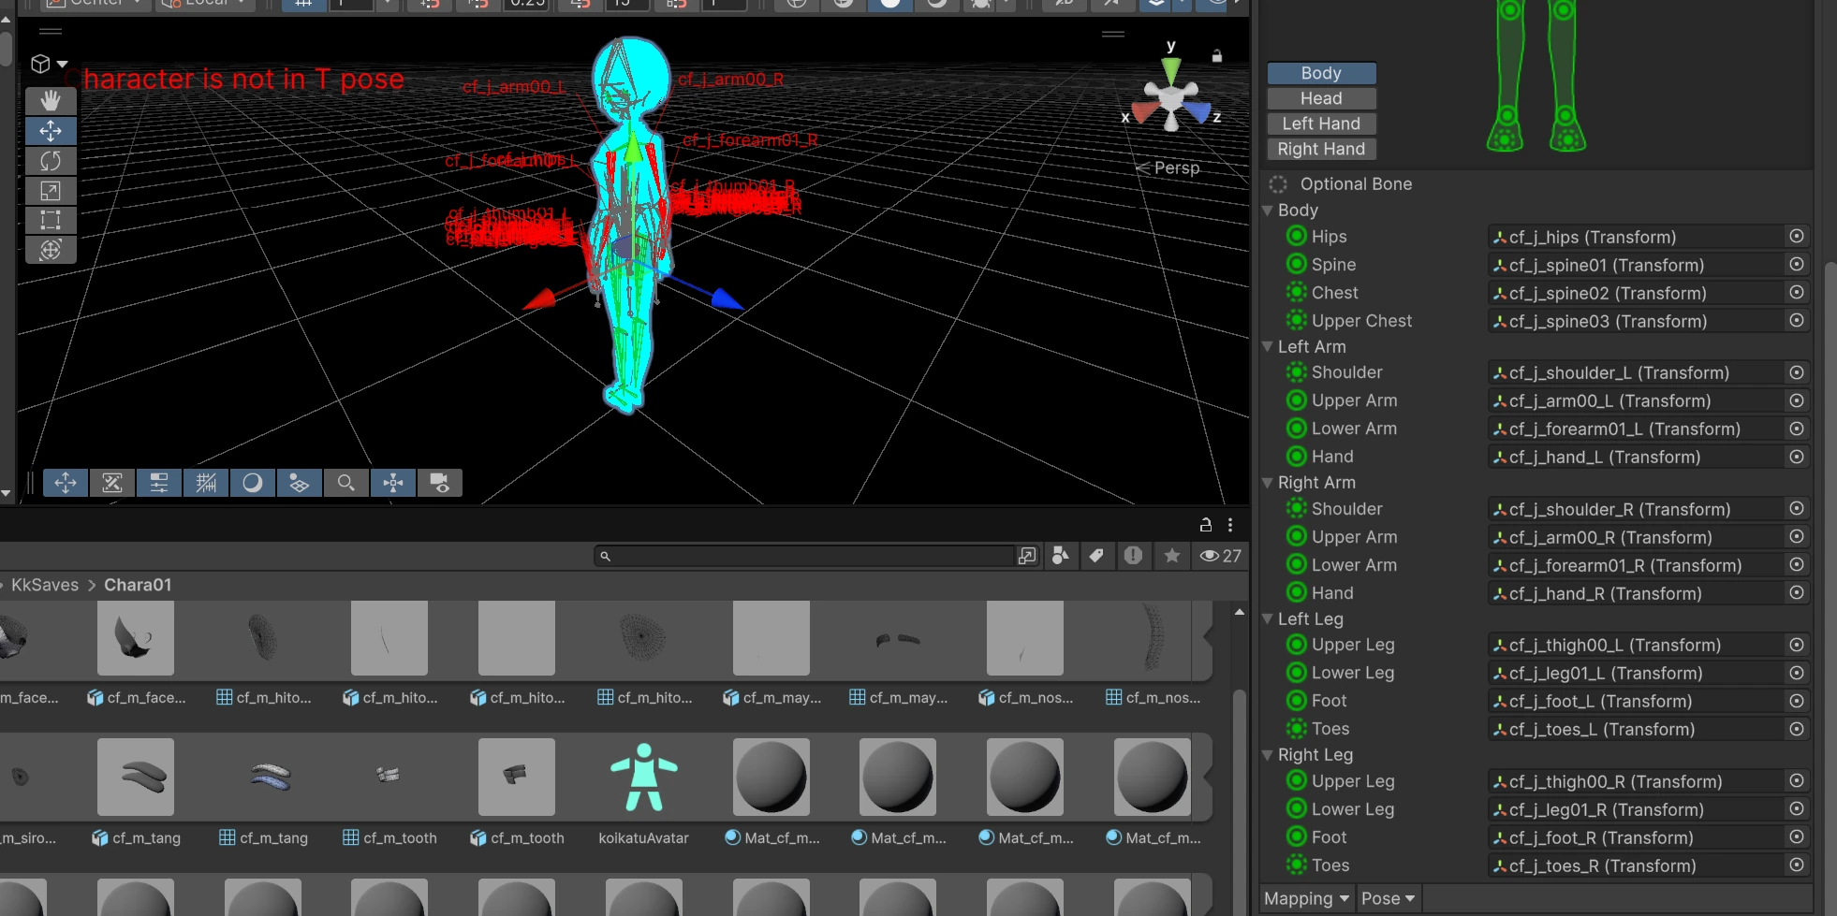Screen dimensions: 1837x916
Task: Click the import log warning filter icon
Action: [1133, 556]
